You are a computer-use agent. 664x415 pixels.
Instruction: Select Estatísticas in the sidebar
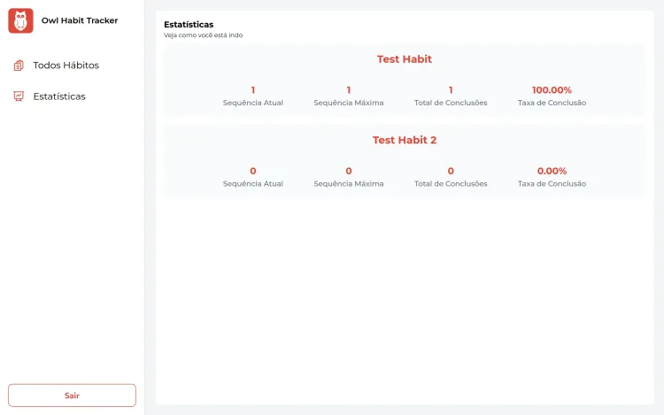(59, 96)
